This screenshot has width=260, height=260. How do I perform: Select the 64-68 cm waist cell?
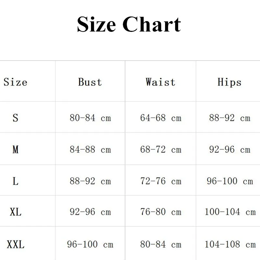click(x=161, y=118)
